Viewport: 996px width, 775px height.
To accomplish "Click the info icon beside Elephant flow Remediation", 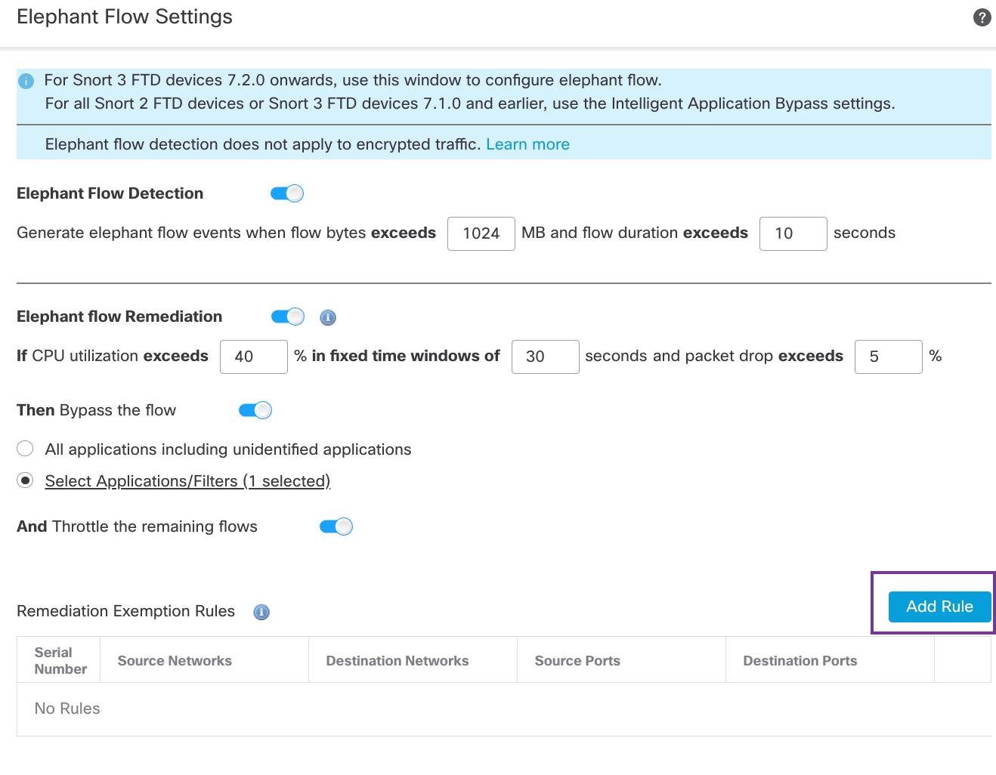I will click(328, 317).
